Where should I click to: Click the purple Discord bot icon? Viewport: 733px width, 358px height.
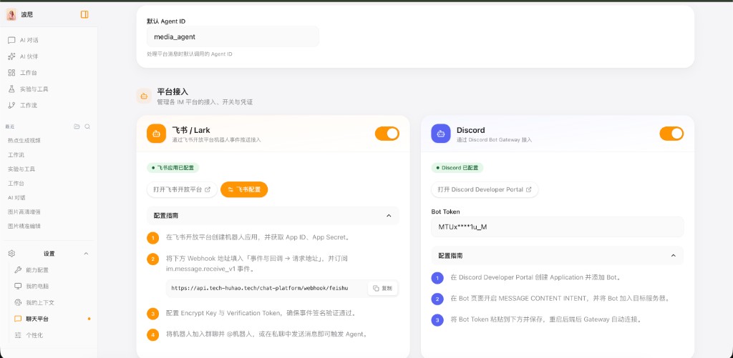pos(440,134)
